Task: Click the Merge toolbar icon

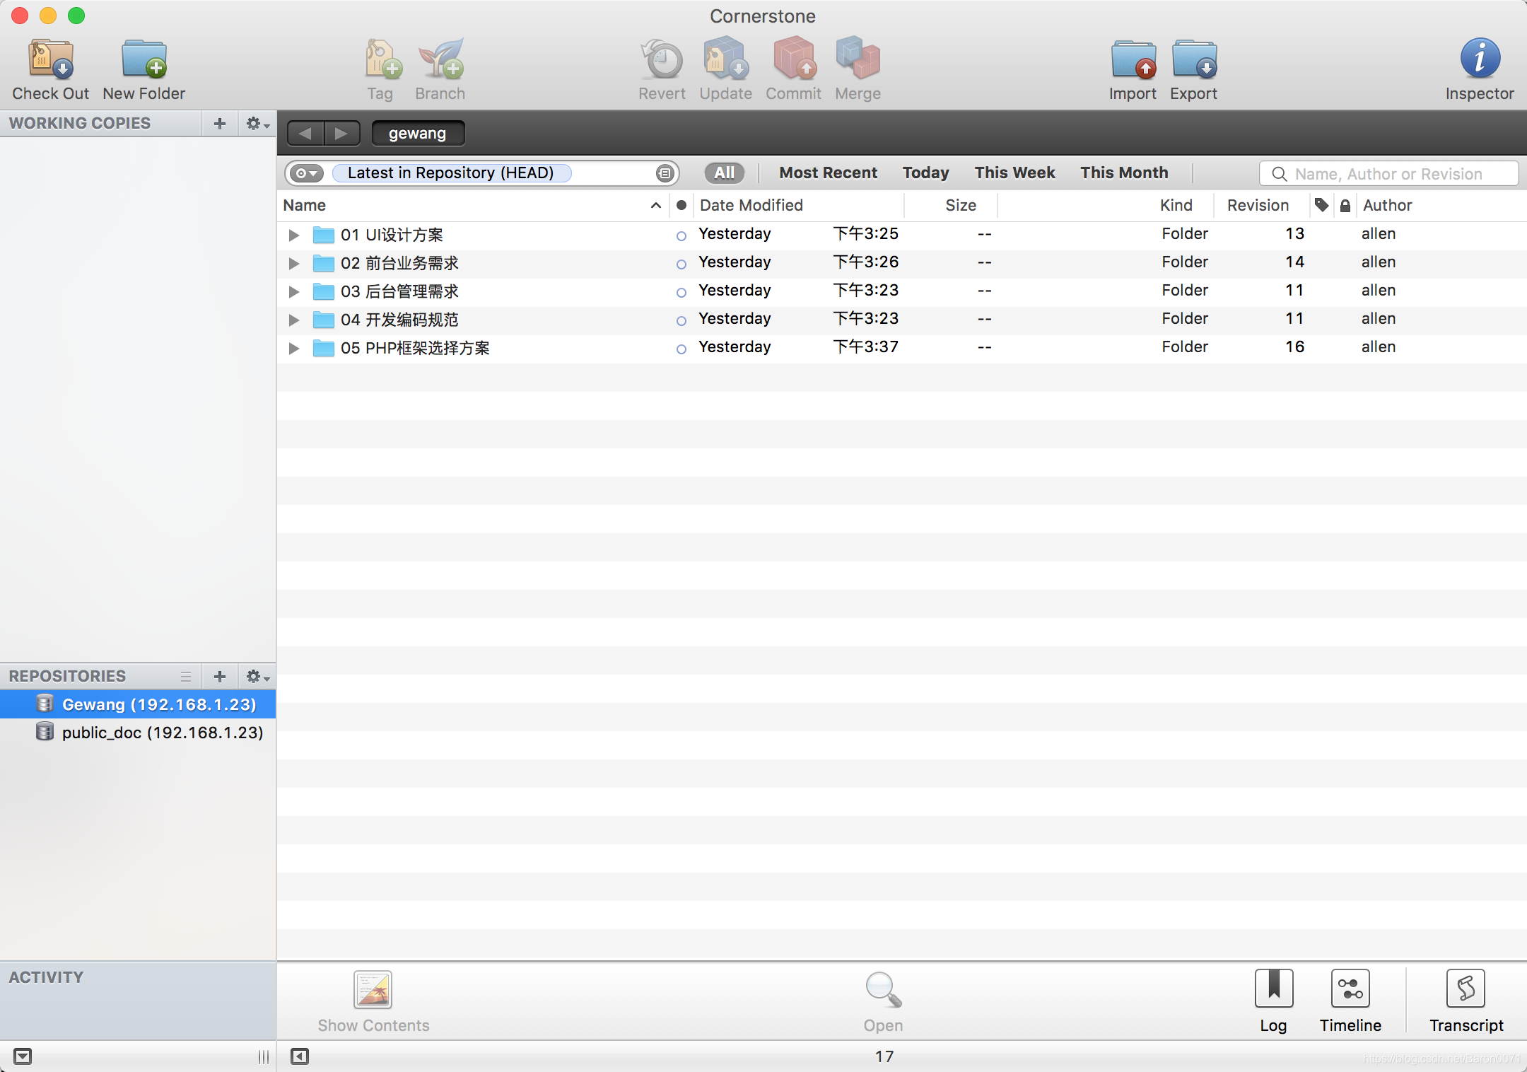Action: point(858,59)
